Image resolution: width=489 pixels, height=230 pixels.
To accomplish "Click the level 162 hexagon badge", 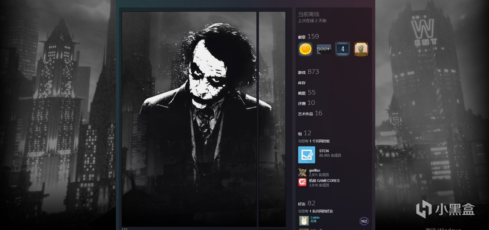I will [364, 221].
